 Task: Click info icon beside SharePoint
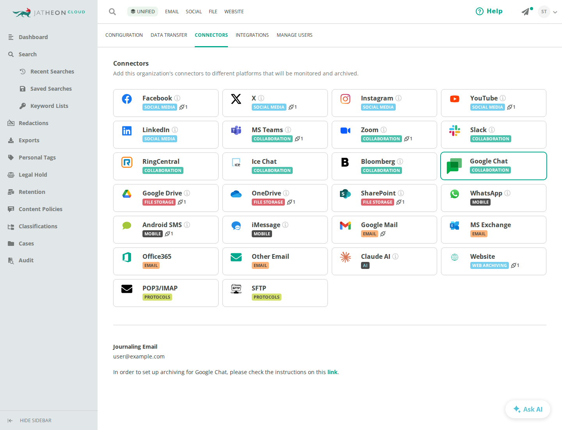point(401,193)
